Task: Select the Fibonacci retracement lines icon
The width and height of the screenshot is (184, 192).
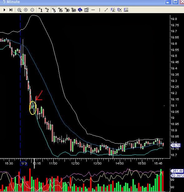Action: point(126,10)
